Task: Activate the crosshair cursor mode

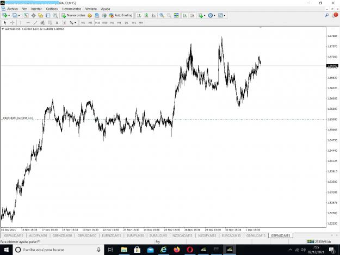Action: point(13,22)
